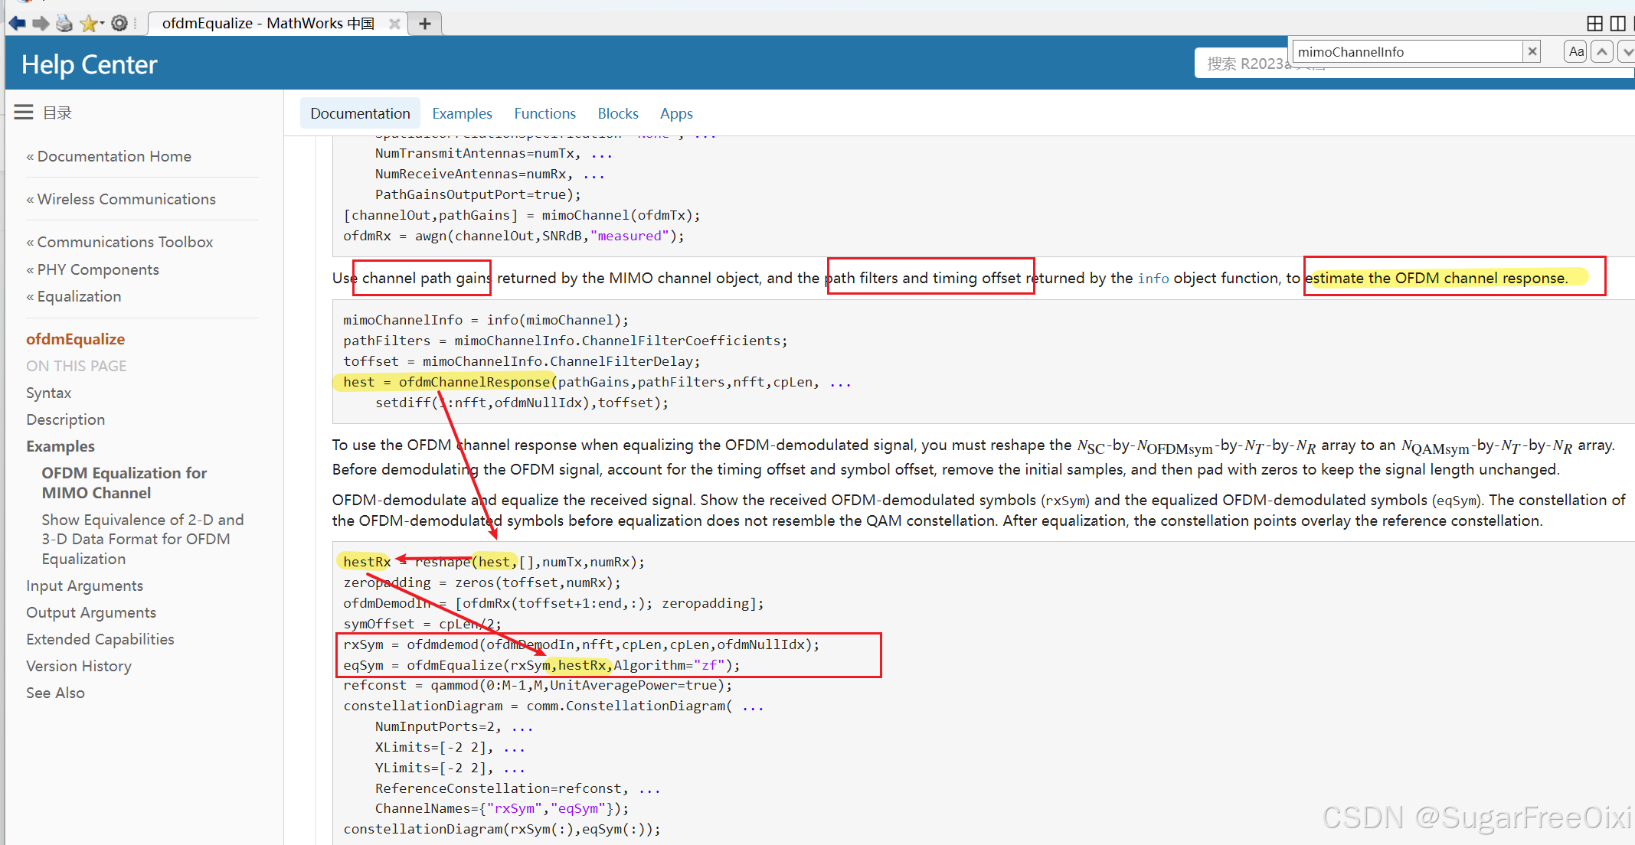The image size is (1635, 845).
Task: Open the settings gear icon
Action: coord(119,24)
